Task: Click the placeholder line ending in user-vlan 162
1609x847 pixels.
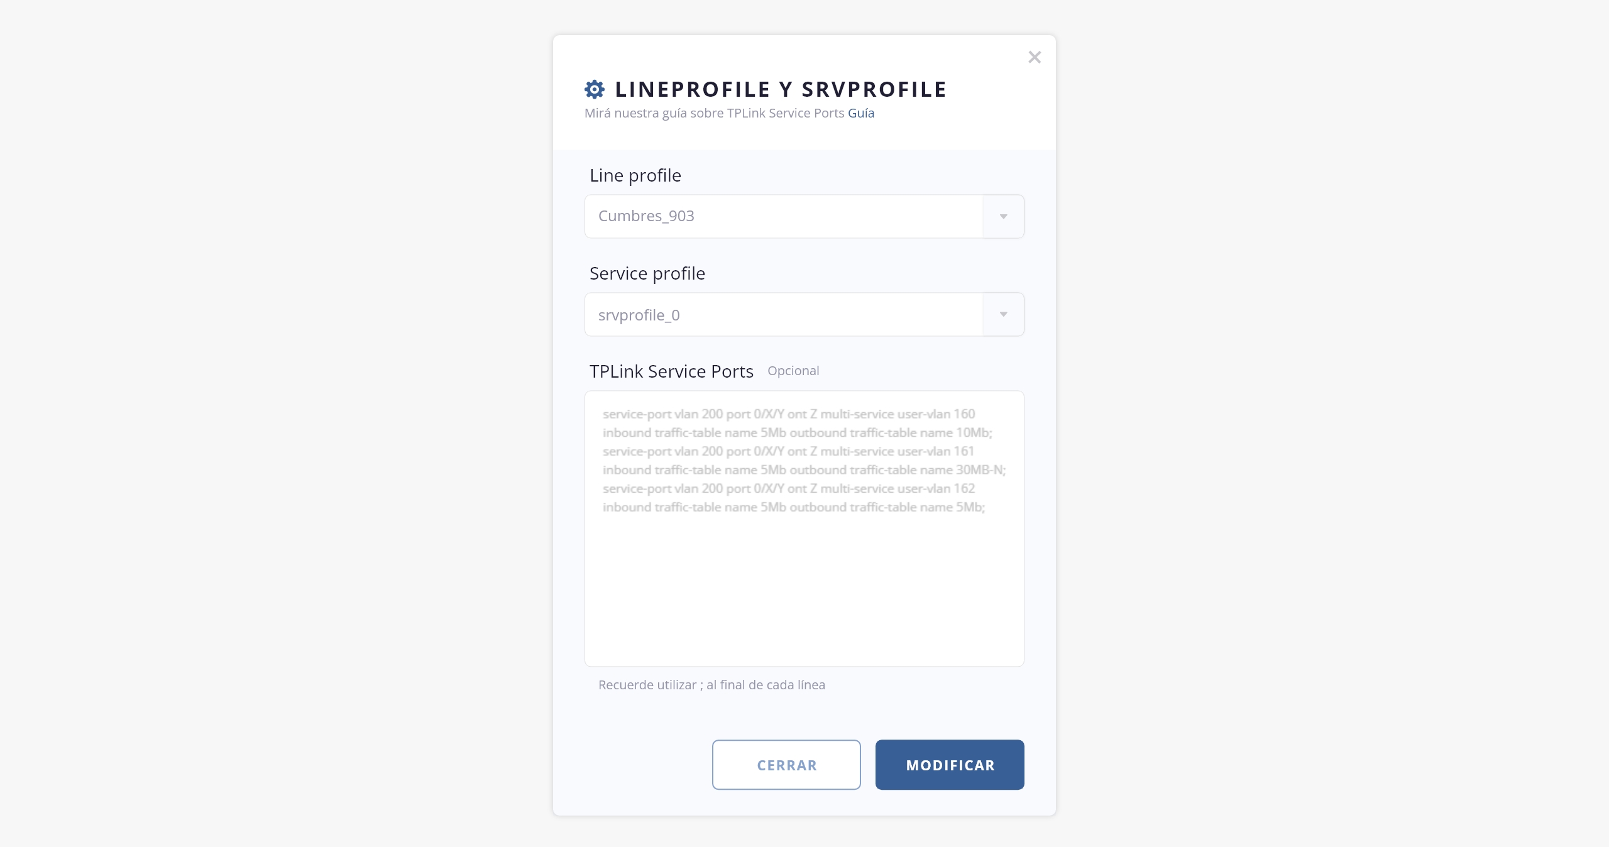Action: pyautogui.click(x=789, y=488)
